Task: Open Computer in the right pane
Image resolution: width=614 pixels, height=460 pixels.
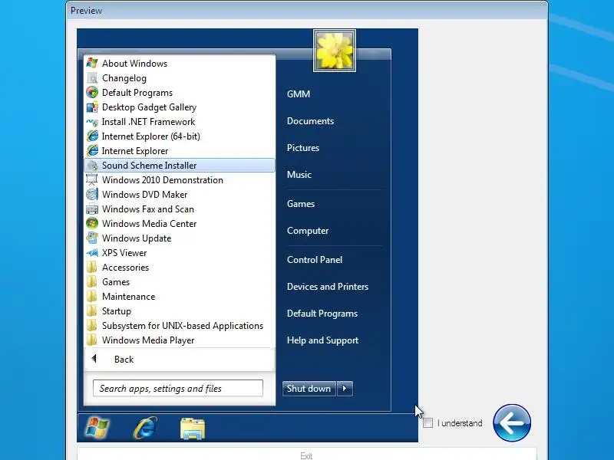Action: point(308,231)
